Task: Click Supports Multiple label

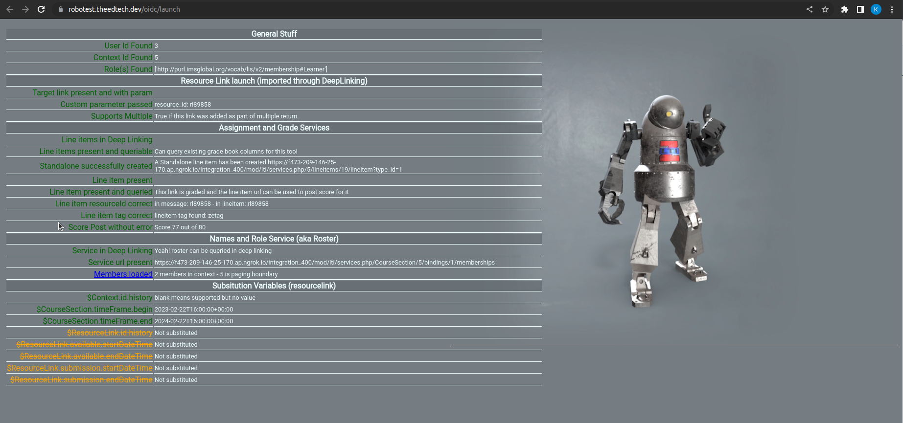Action: [122, 116]
